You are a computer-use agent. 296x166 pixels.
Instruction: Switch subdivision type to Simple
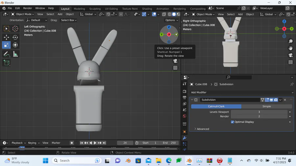point(266,106)
